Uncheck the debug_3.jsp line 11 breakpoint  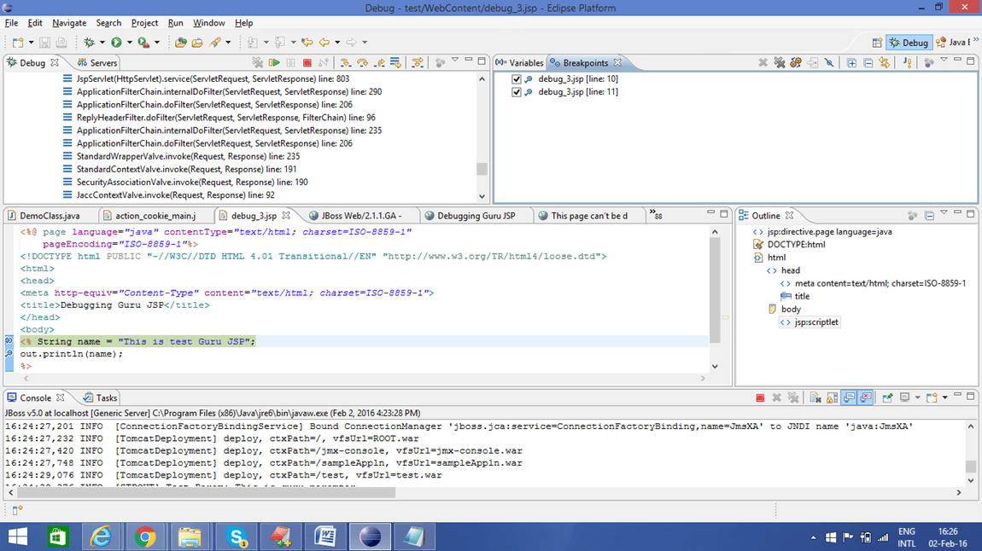coord(516,92)
